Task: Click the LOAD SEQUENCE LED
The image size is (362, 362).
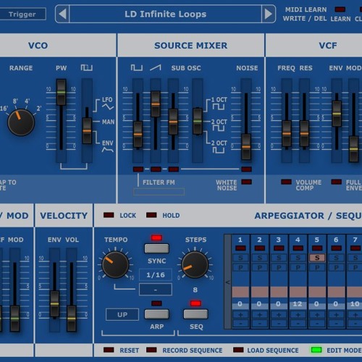Action: (238, 350)
